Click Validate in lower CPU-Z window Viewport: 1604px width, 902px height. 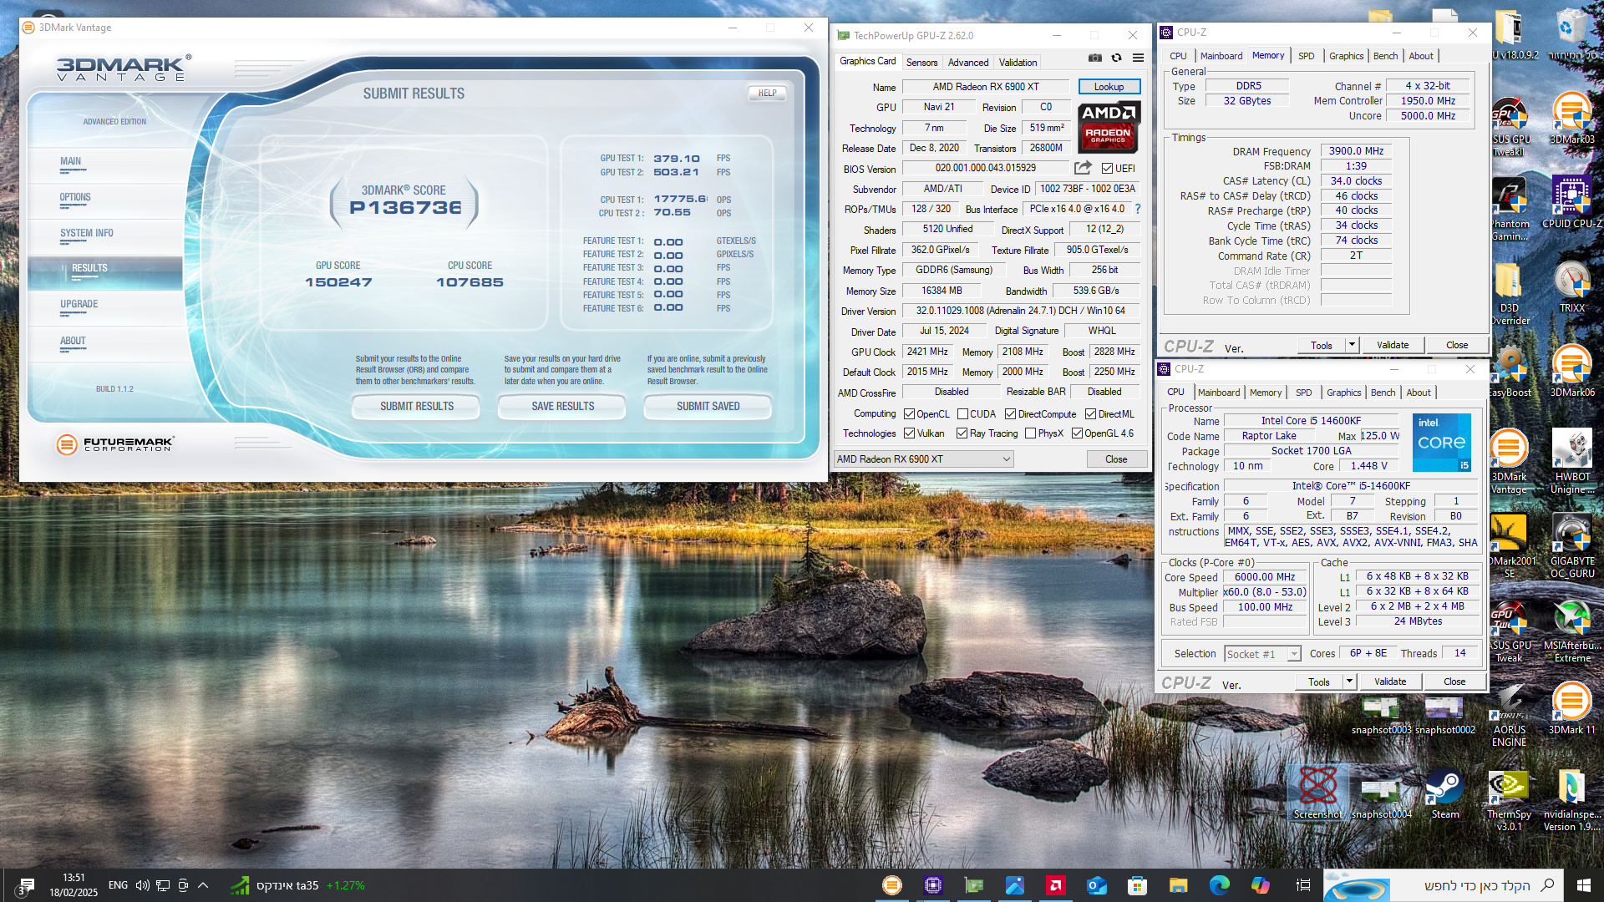pos(1390,682)
